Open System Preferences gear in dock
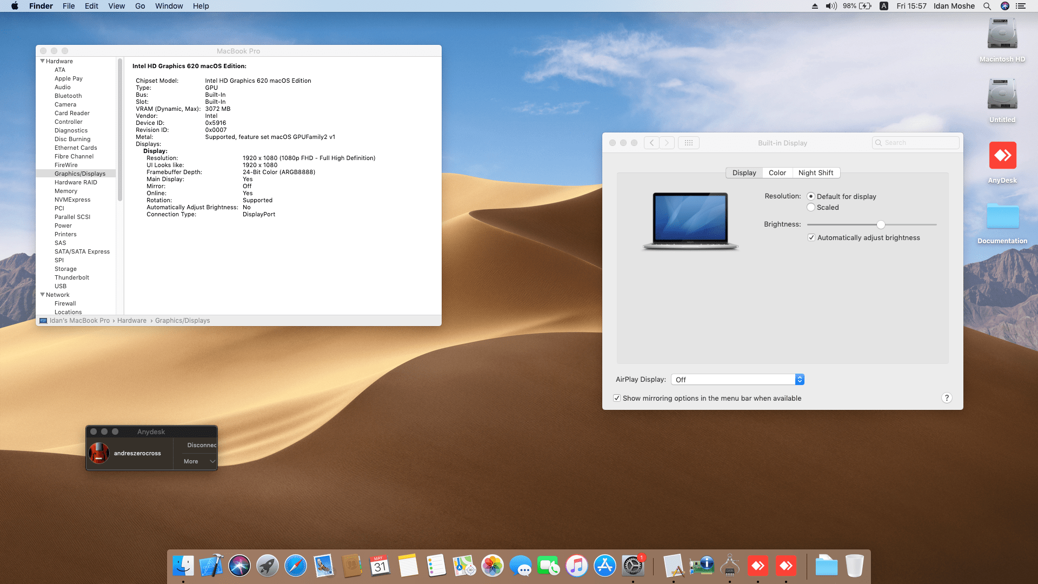 pos(633,566)
